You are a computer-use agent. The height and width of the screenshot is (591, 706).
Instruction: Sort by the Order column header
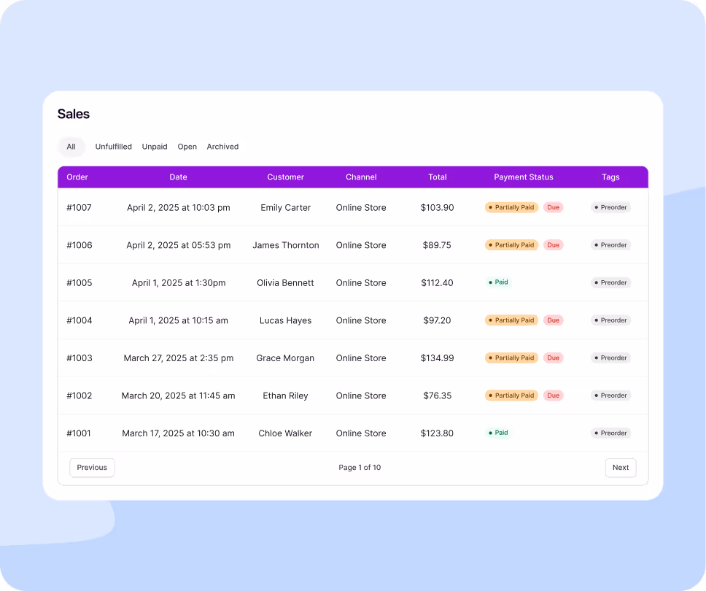pos(77,177)
